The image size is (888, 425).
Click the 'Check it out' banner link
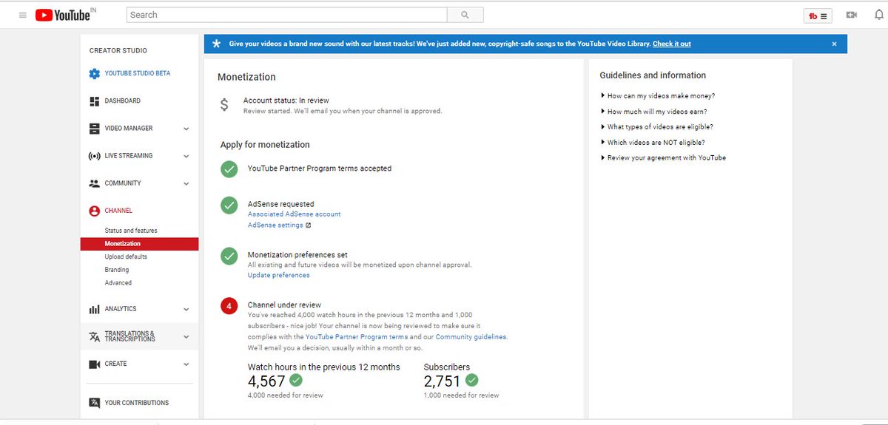(x=671, y=44)
